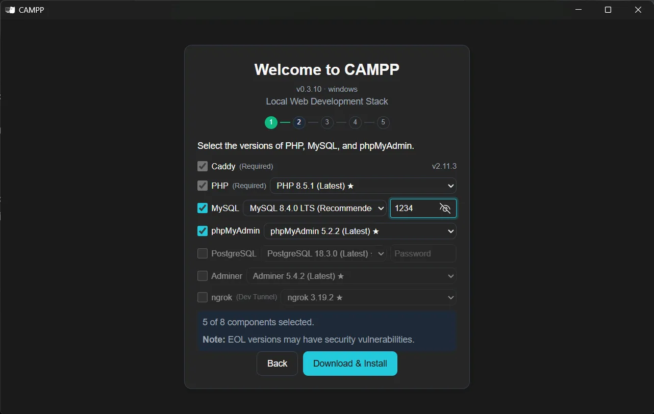Uncheck the MySQL checkbox

click(x=203, y=208)
